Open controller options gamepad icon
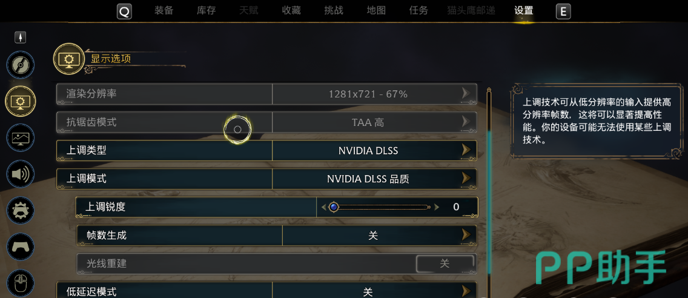 click(21, 247)
